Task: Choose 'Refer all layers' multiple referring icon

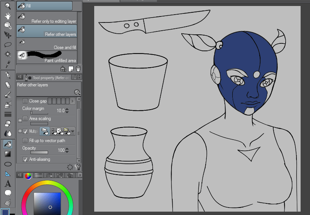Action: pos(45,131)
